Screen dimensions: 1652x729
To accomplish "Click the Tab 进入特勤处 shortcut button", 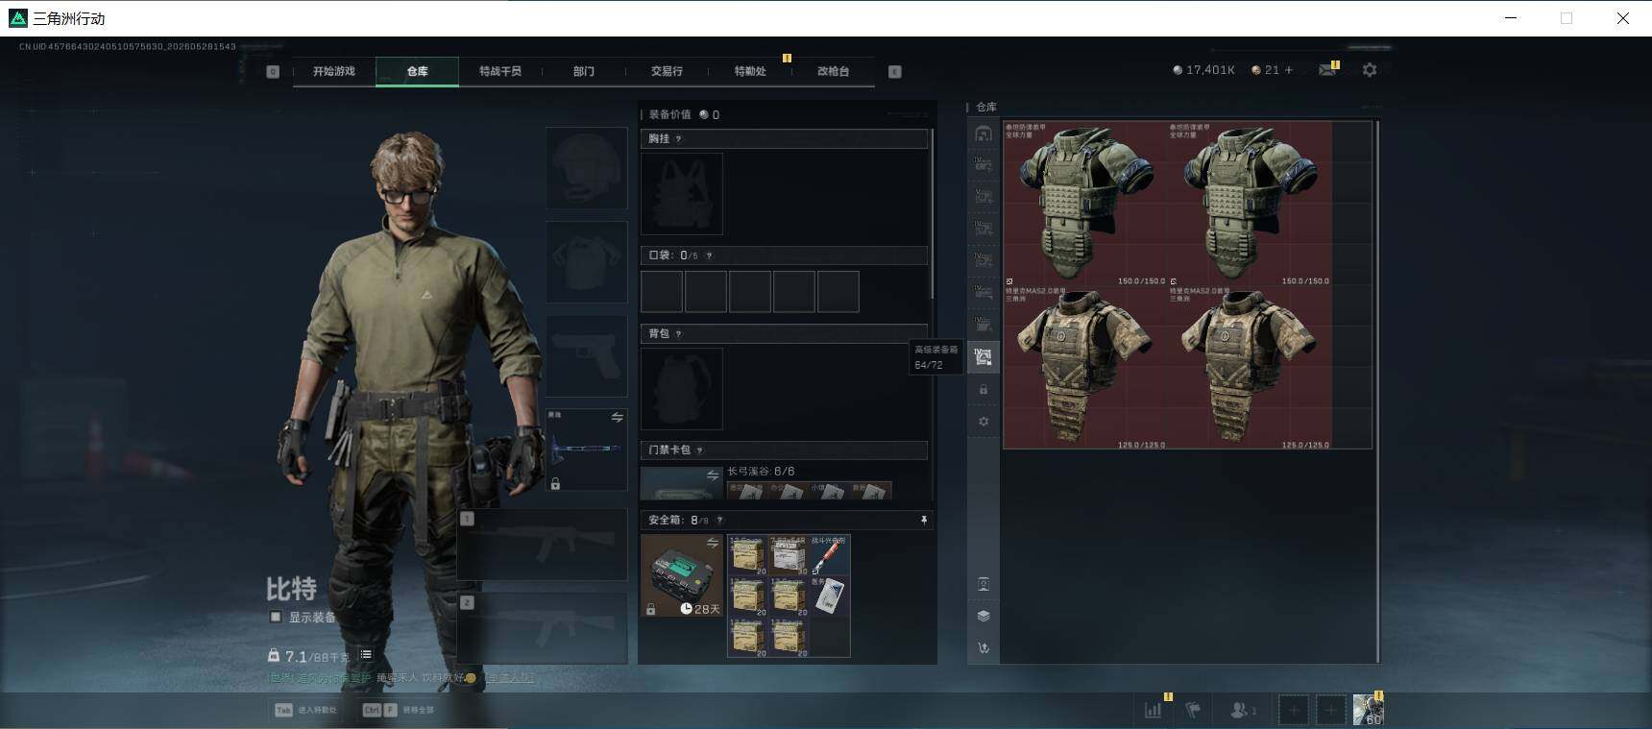I will tap(306, 710).
